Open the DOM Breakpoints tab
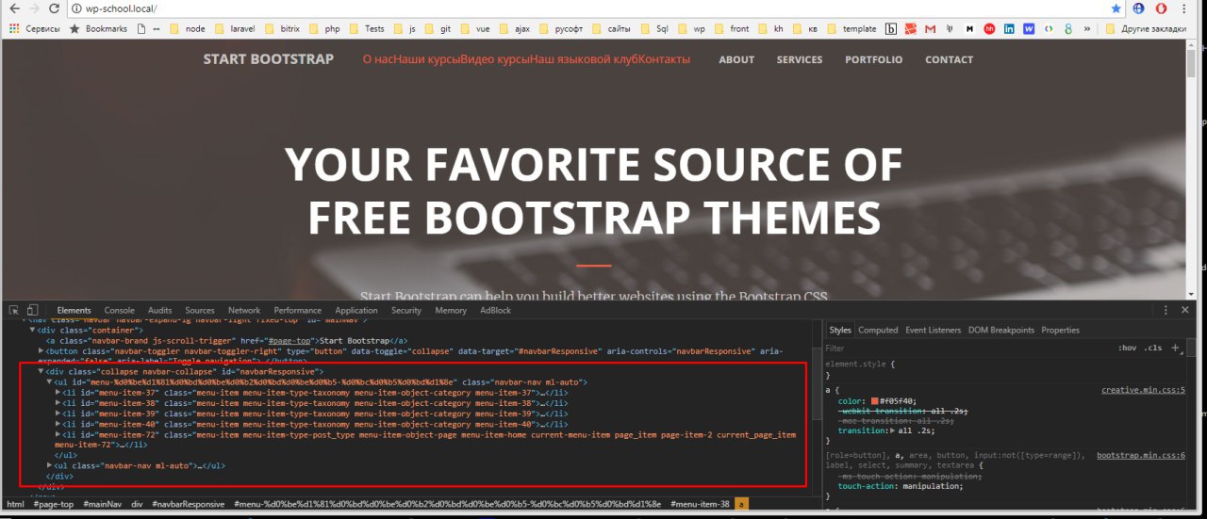The width and height of the screenshot is (1207, 519). coord(1001,331)
